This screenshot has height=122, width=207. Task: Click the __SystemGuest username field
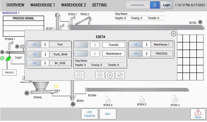[138, 5]
